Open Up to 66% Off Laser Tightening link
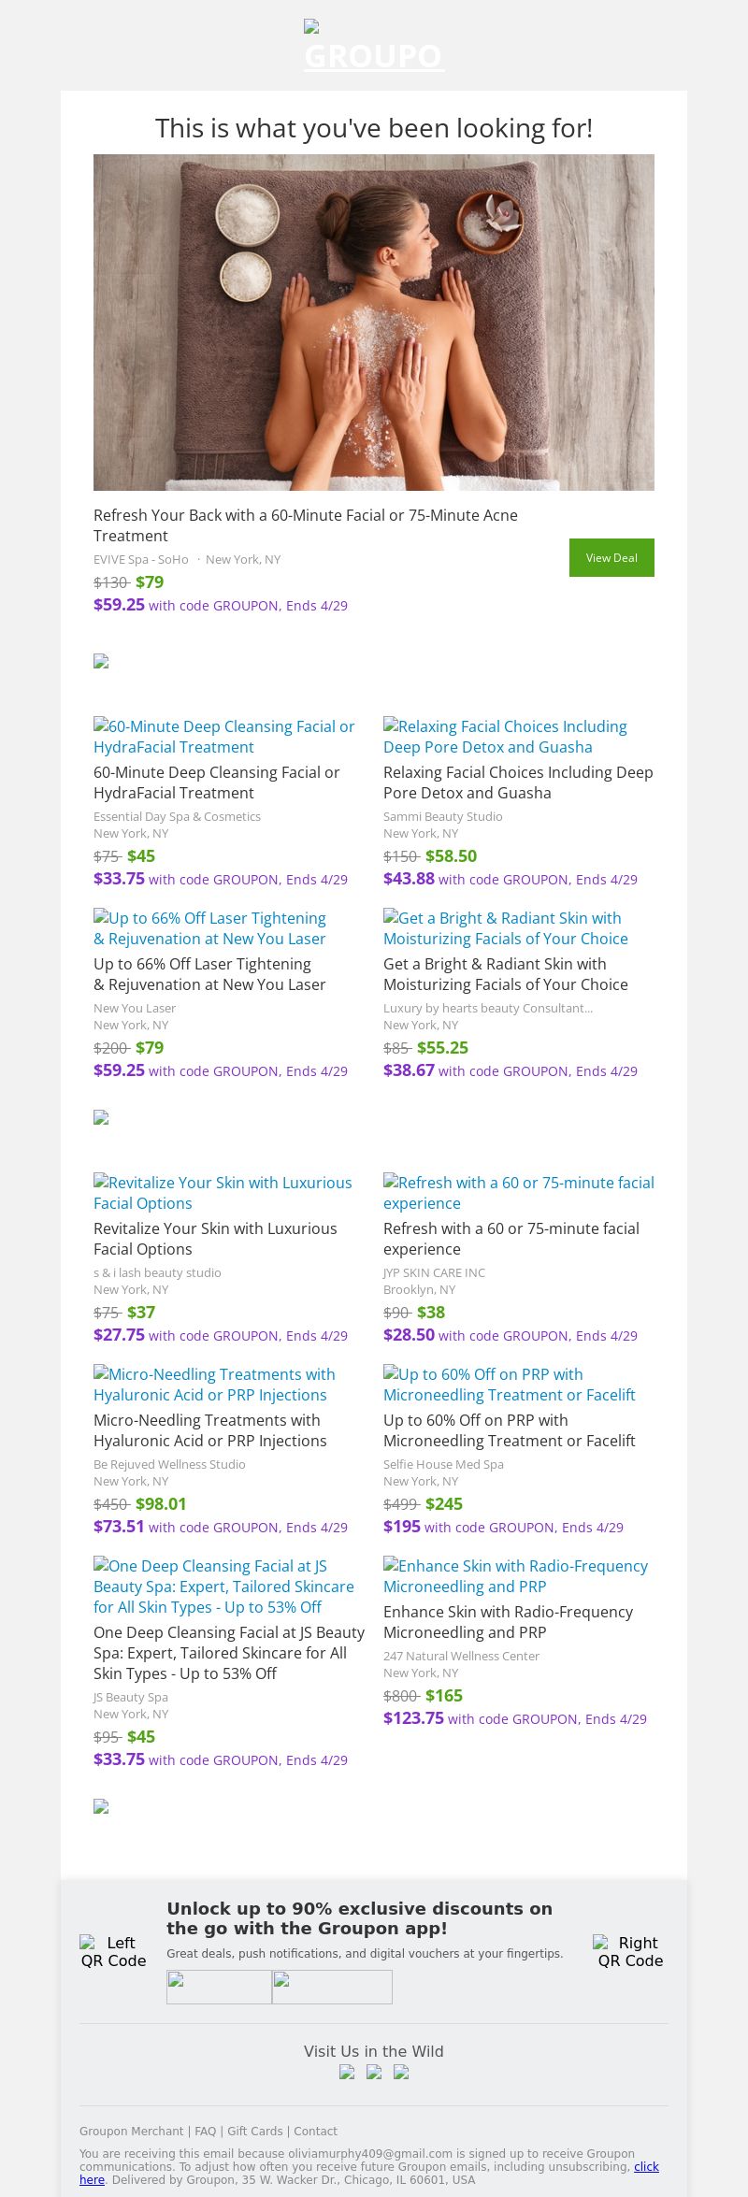Viewport: 748px width, 2197px height. (x=209, y=928)
